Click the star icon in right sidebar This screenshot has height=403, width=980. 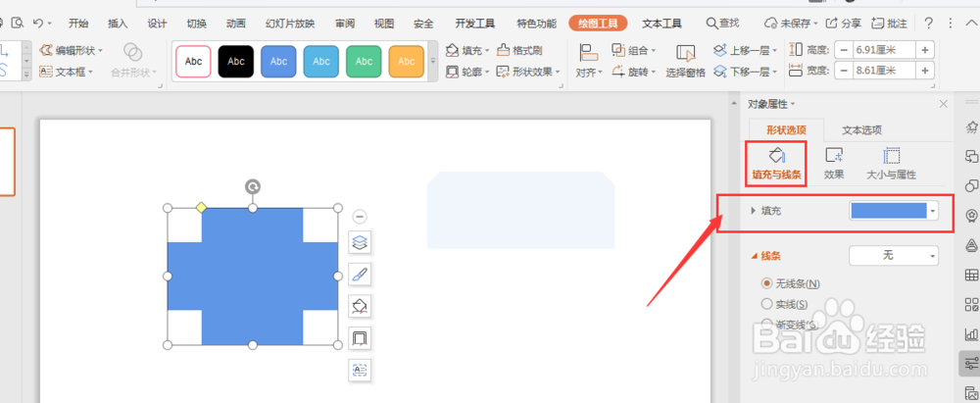(971, 127)
